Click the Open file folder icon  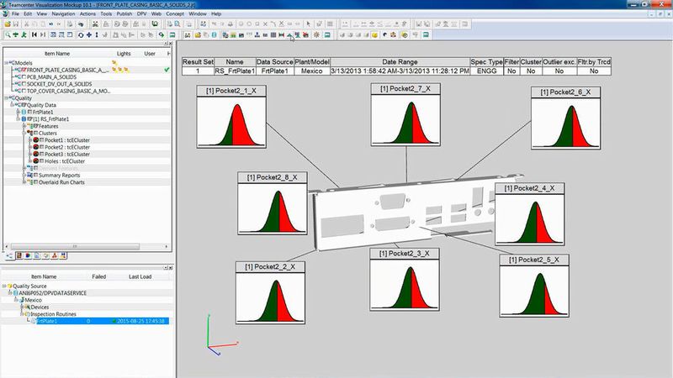pyautogui.click(x=8, y=24)
